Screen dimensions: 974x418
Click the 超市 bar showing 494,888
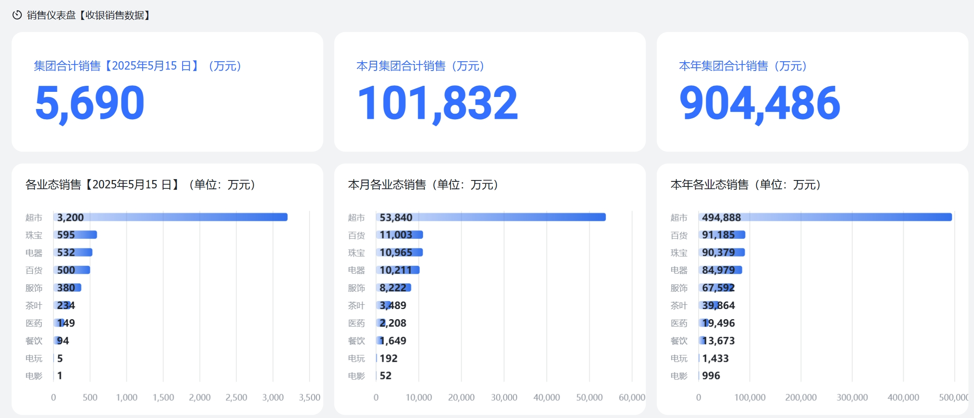pos(825,217)
